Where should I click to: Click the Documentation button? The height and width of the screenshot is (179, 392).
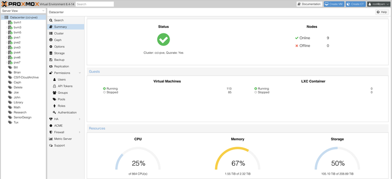(x=309, y=4)
